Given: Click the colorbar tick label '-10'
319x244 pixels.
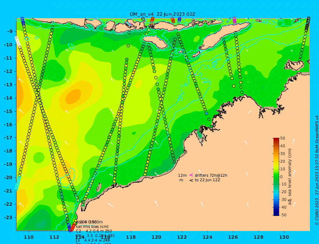Looking at the screenshot, I should (283, 184).
